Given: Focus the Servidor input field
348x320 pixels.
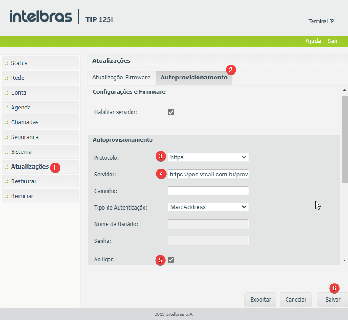Looking at the screenshot, I should (208, 175).
